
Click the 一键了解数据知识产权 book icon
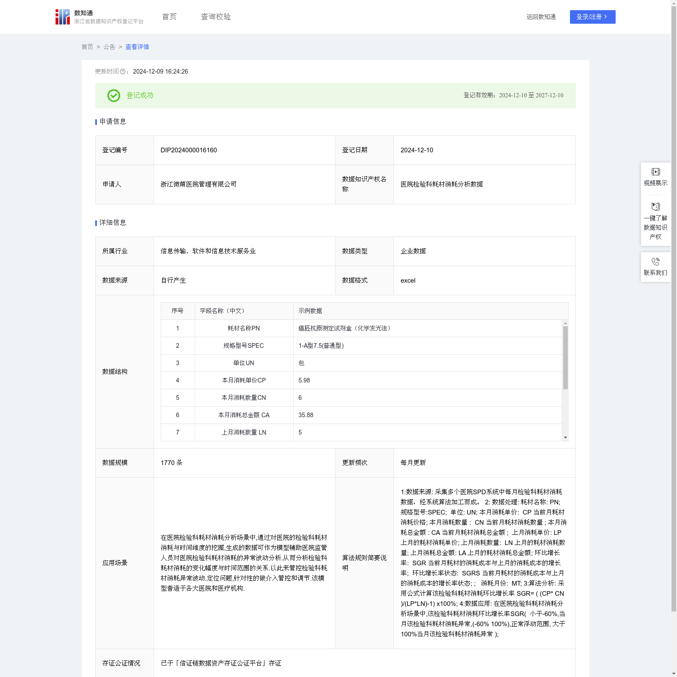[x=655, y=207]
